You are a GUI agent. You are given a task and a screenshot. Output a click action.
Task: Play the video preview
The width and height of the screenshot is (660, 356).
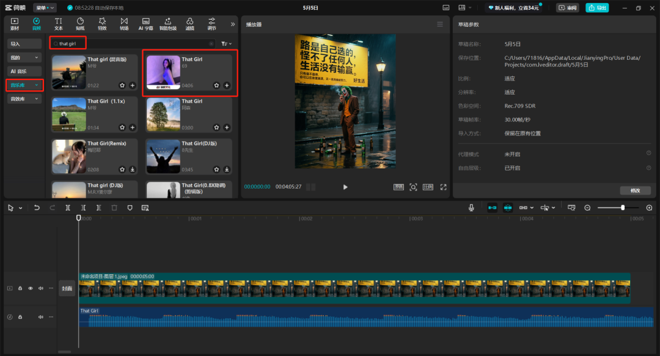(x=345, y=187)
